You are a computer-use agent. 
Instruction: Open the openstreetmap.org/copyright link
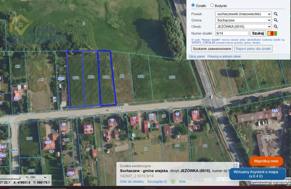coord(271,183)
